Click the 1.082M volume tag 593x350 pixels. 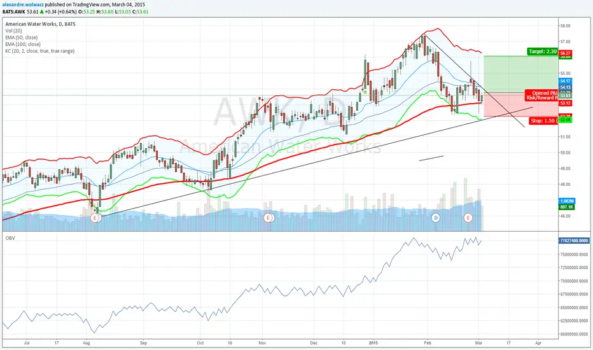[567, 201]
